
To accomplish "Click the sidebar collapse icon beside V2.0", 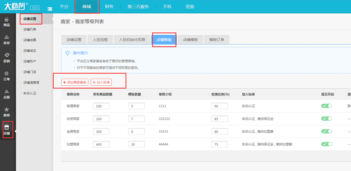I will 50,9.
